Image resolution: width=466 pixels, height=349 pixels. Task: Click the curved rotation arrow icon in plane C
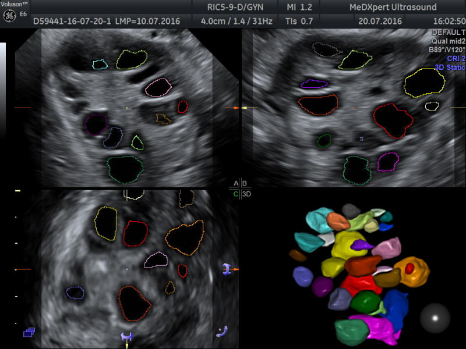click(x=222, y=332)
